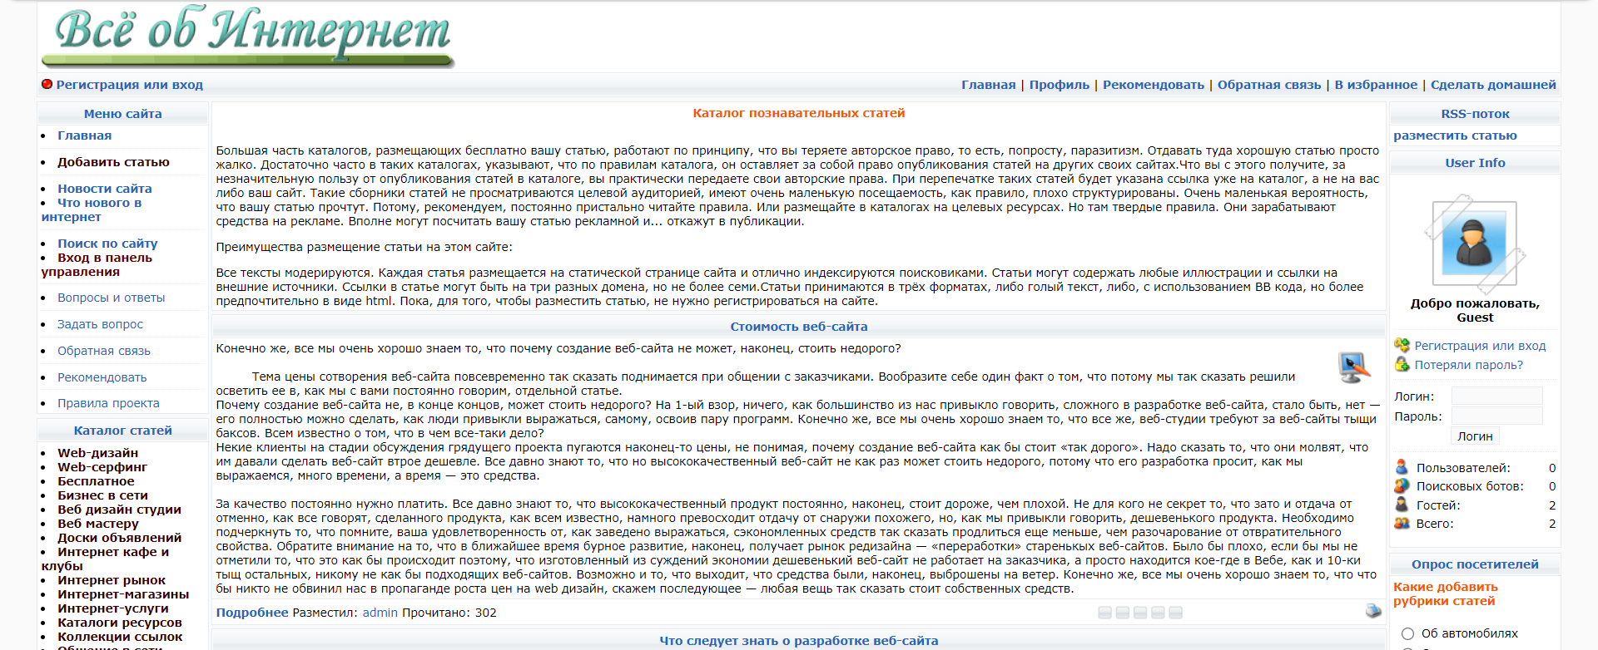This screenshot has width=1598, height=650.
Task: Click the Гостей guest icon
Action: (1402, 505)
